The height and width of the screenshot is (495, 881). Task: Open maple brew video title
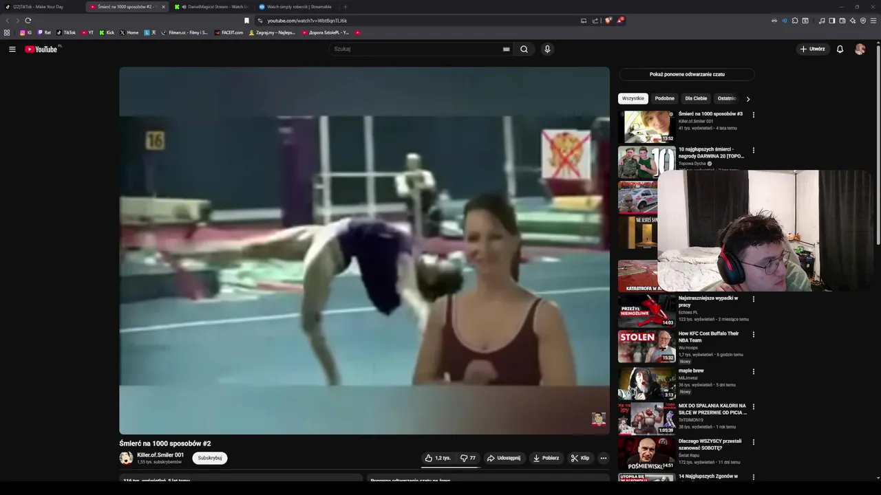point(691,371)
